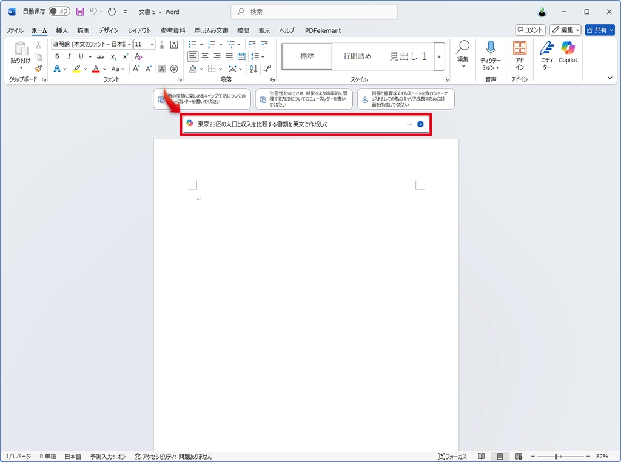Click the decrease indent icon
The image size is (621, 462).
[x=252, y=44]
